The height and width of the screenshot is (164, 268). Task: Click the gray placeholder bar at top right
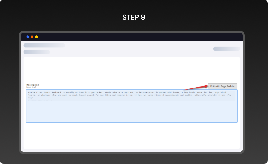click(227, 49)
